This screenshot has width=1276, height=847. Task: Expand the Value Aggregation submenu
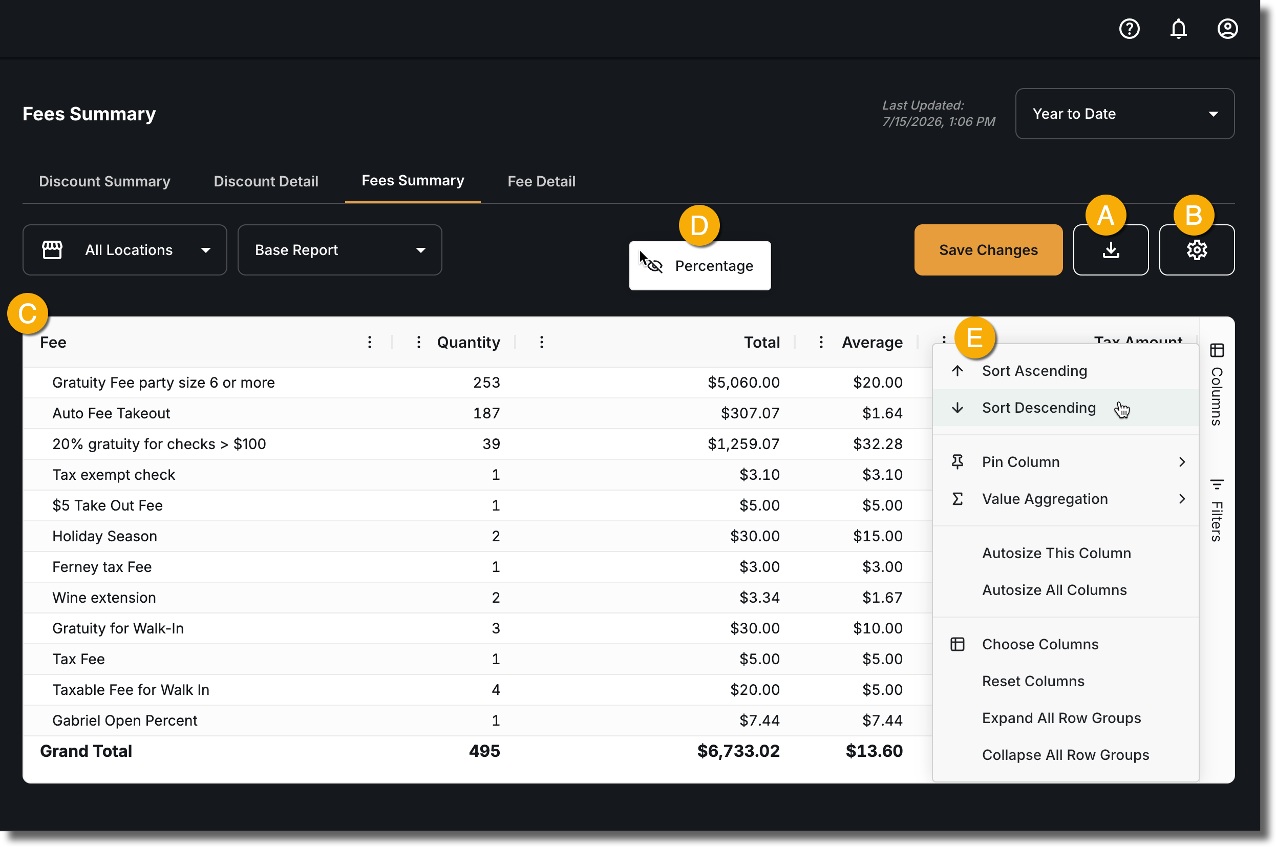(1066, 499)
